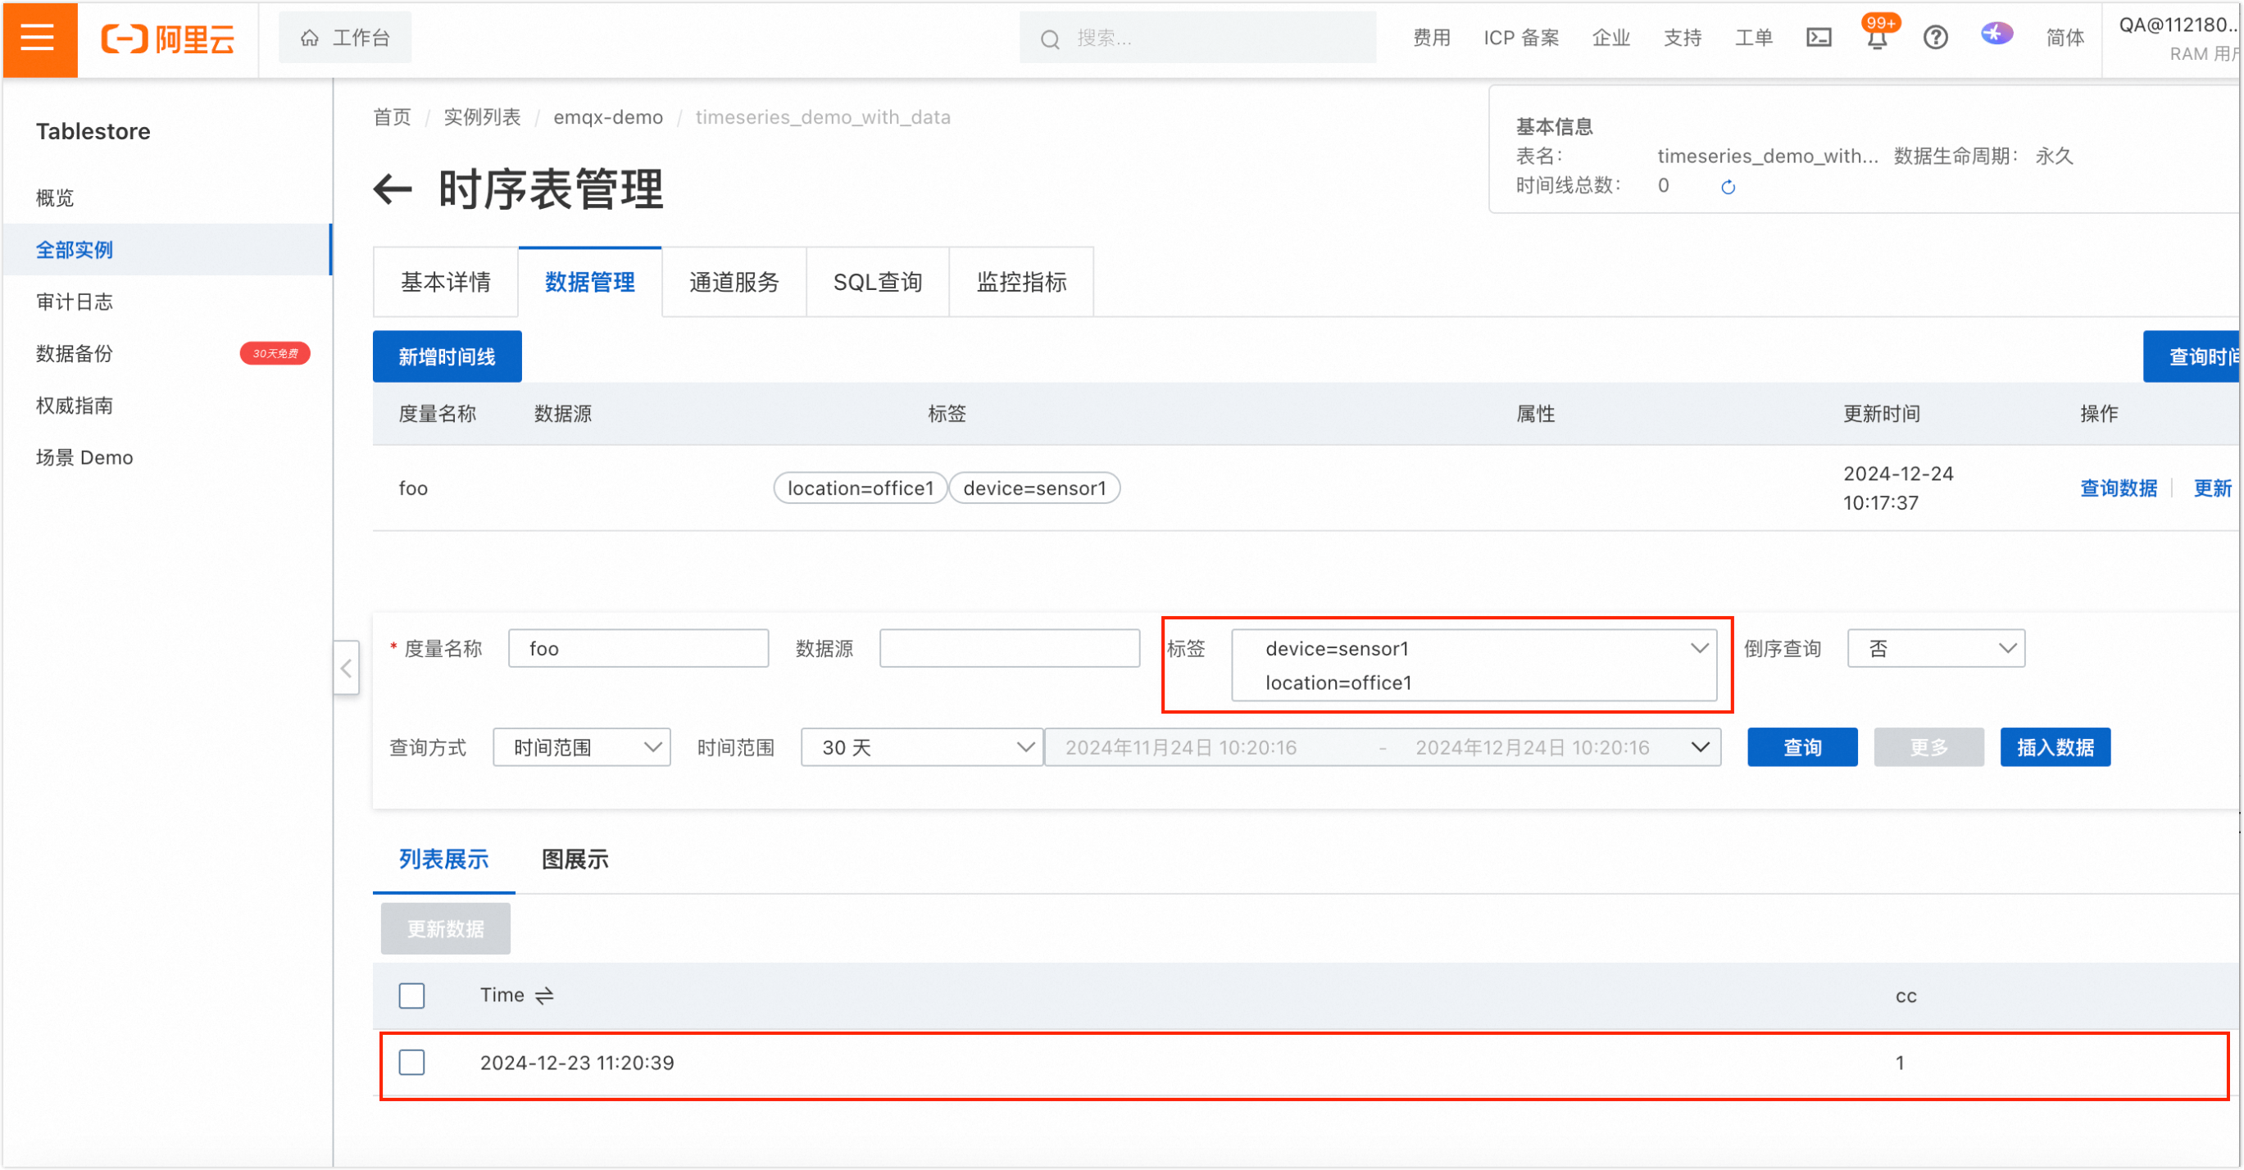Switch to the SQL查询 tab
Image resolution: width=2244 pixels, height=1170 pixels.
click(876, 282)
